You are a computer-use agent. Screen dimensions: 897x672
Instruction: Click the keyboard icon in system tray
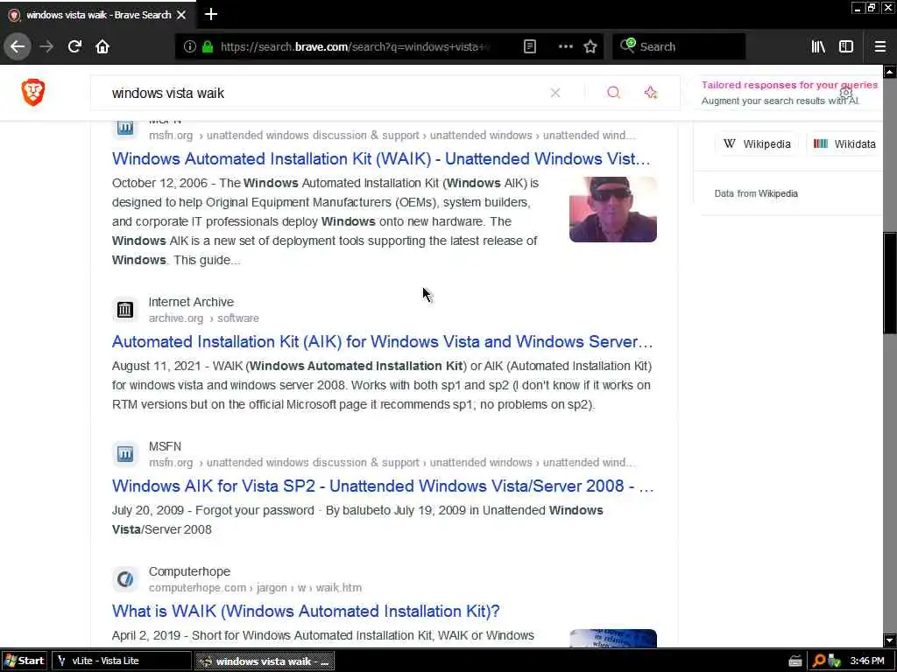(795, 661)
